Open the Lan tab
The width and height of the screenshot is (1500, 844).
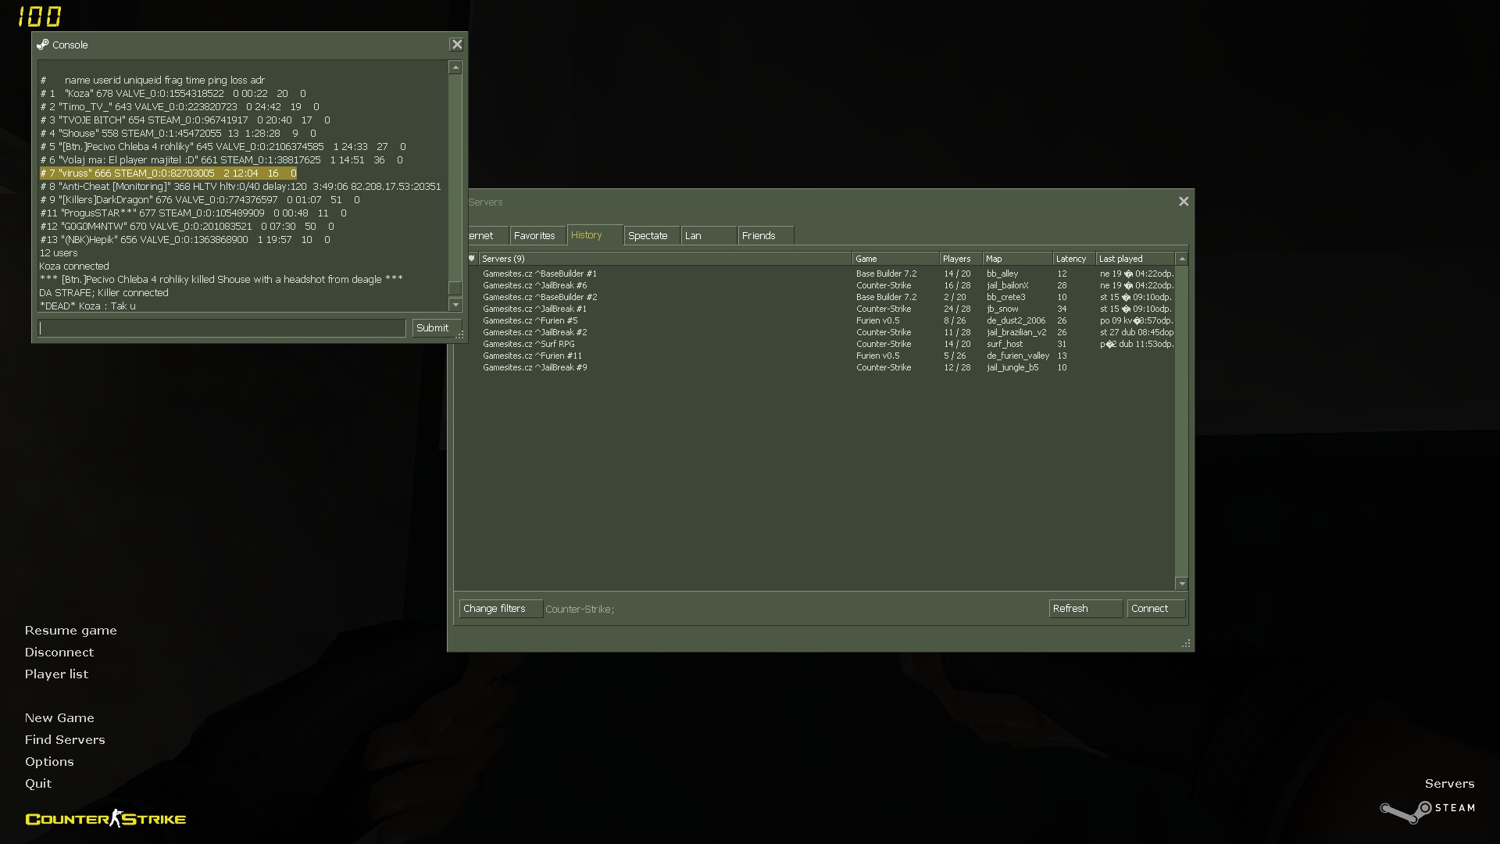point(709,235)
